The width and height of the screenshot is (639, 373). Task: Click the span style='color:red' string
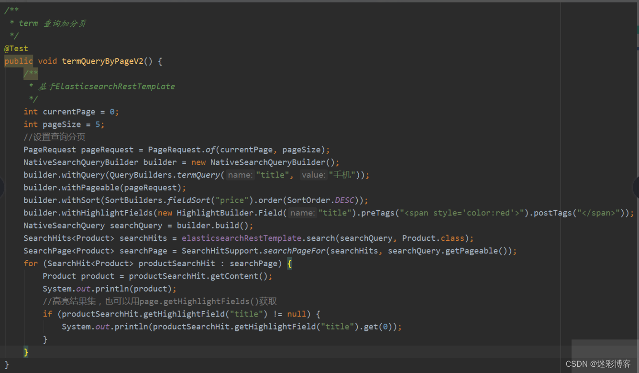pyautogui.click(x=462, y=213)
